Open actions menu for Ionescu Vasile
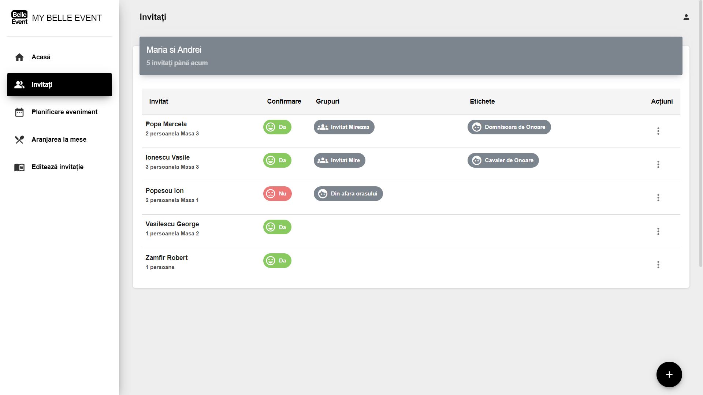 point(658,164)
